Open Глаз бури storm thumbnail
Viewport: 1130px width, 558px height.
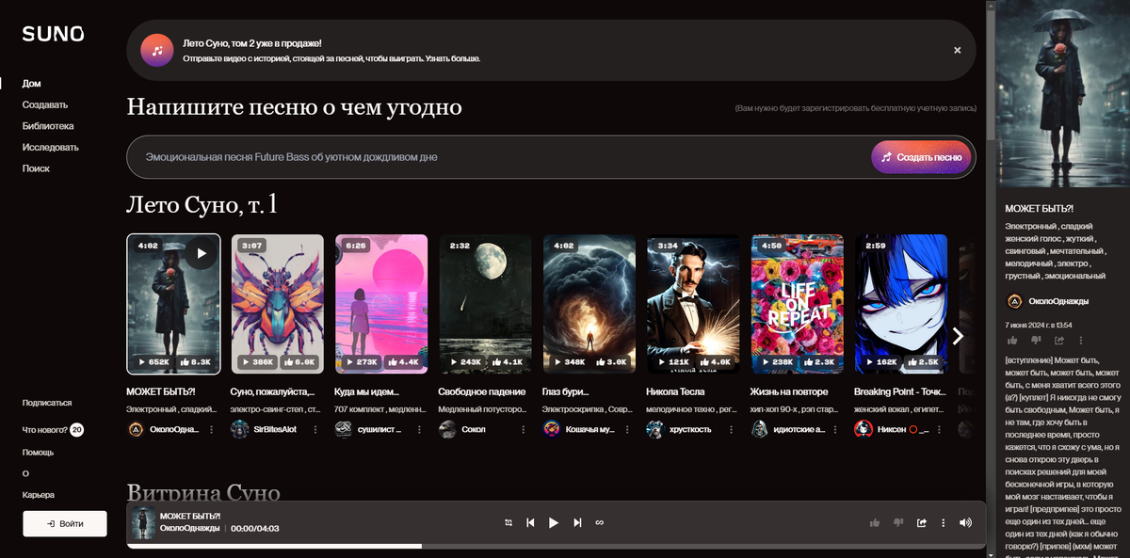[589, 304]
